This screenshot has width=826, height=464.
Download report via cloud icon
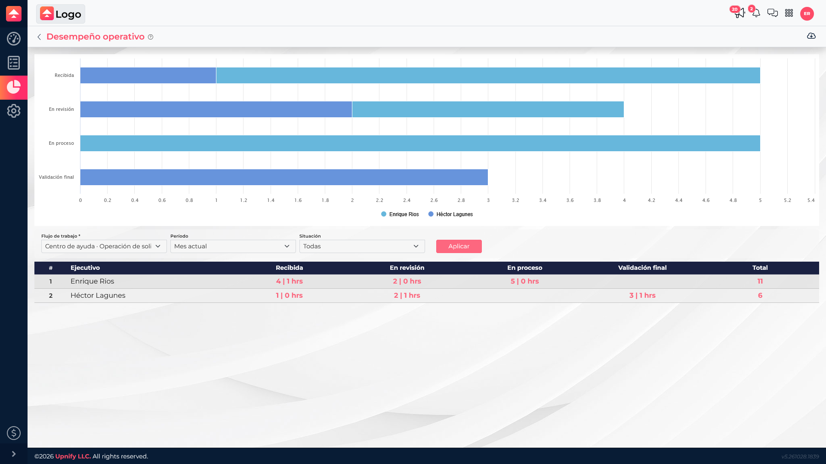(811, 36)
